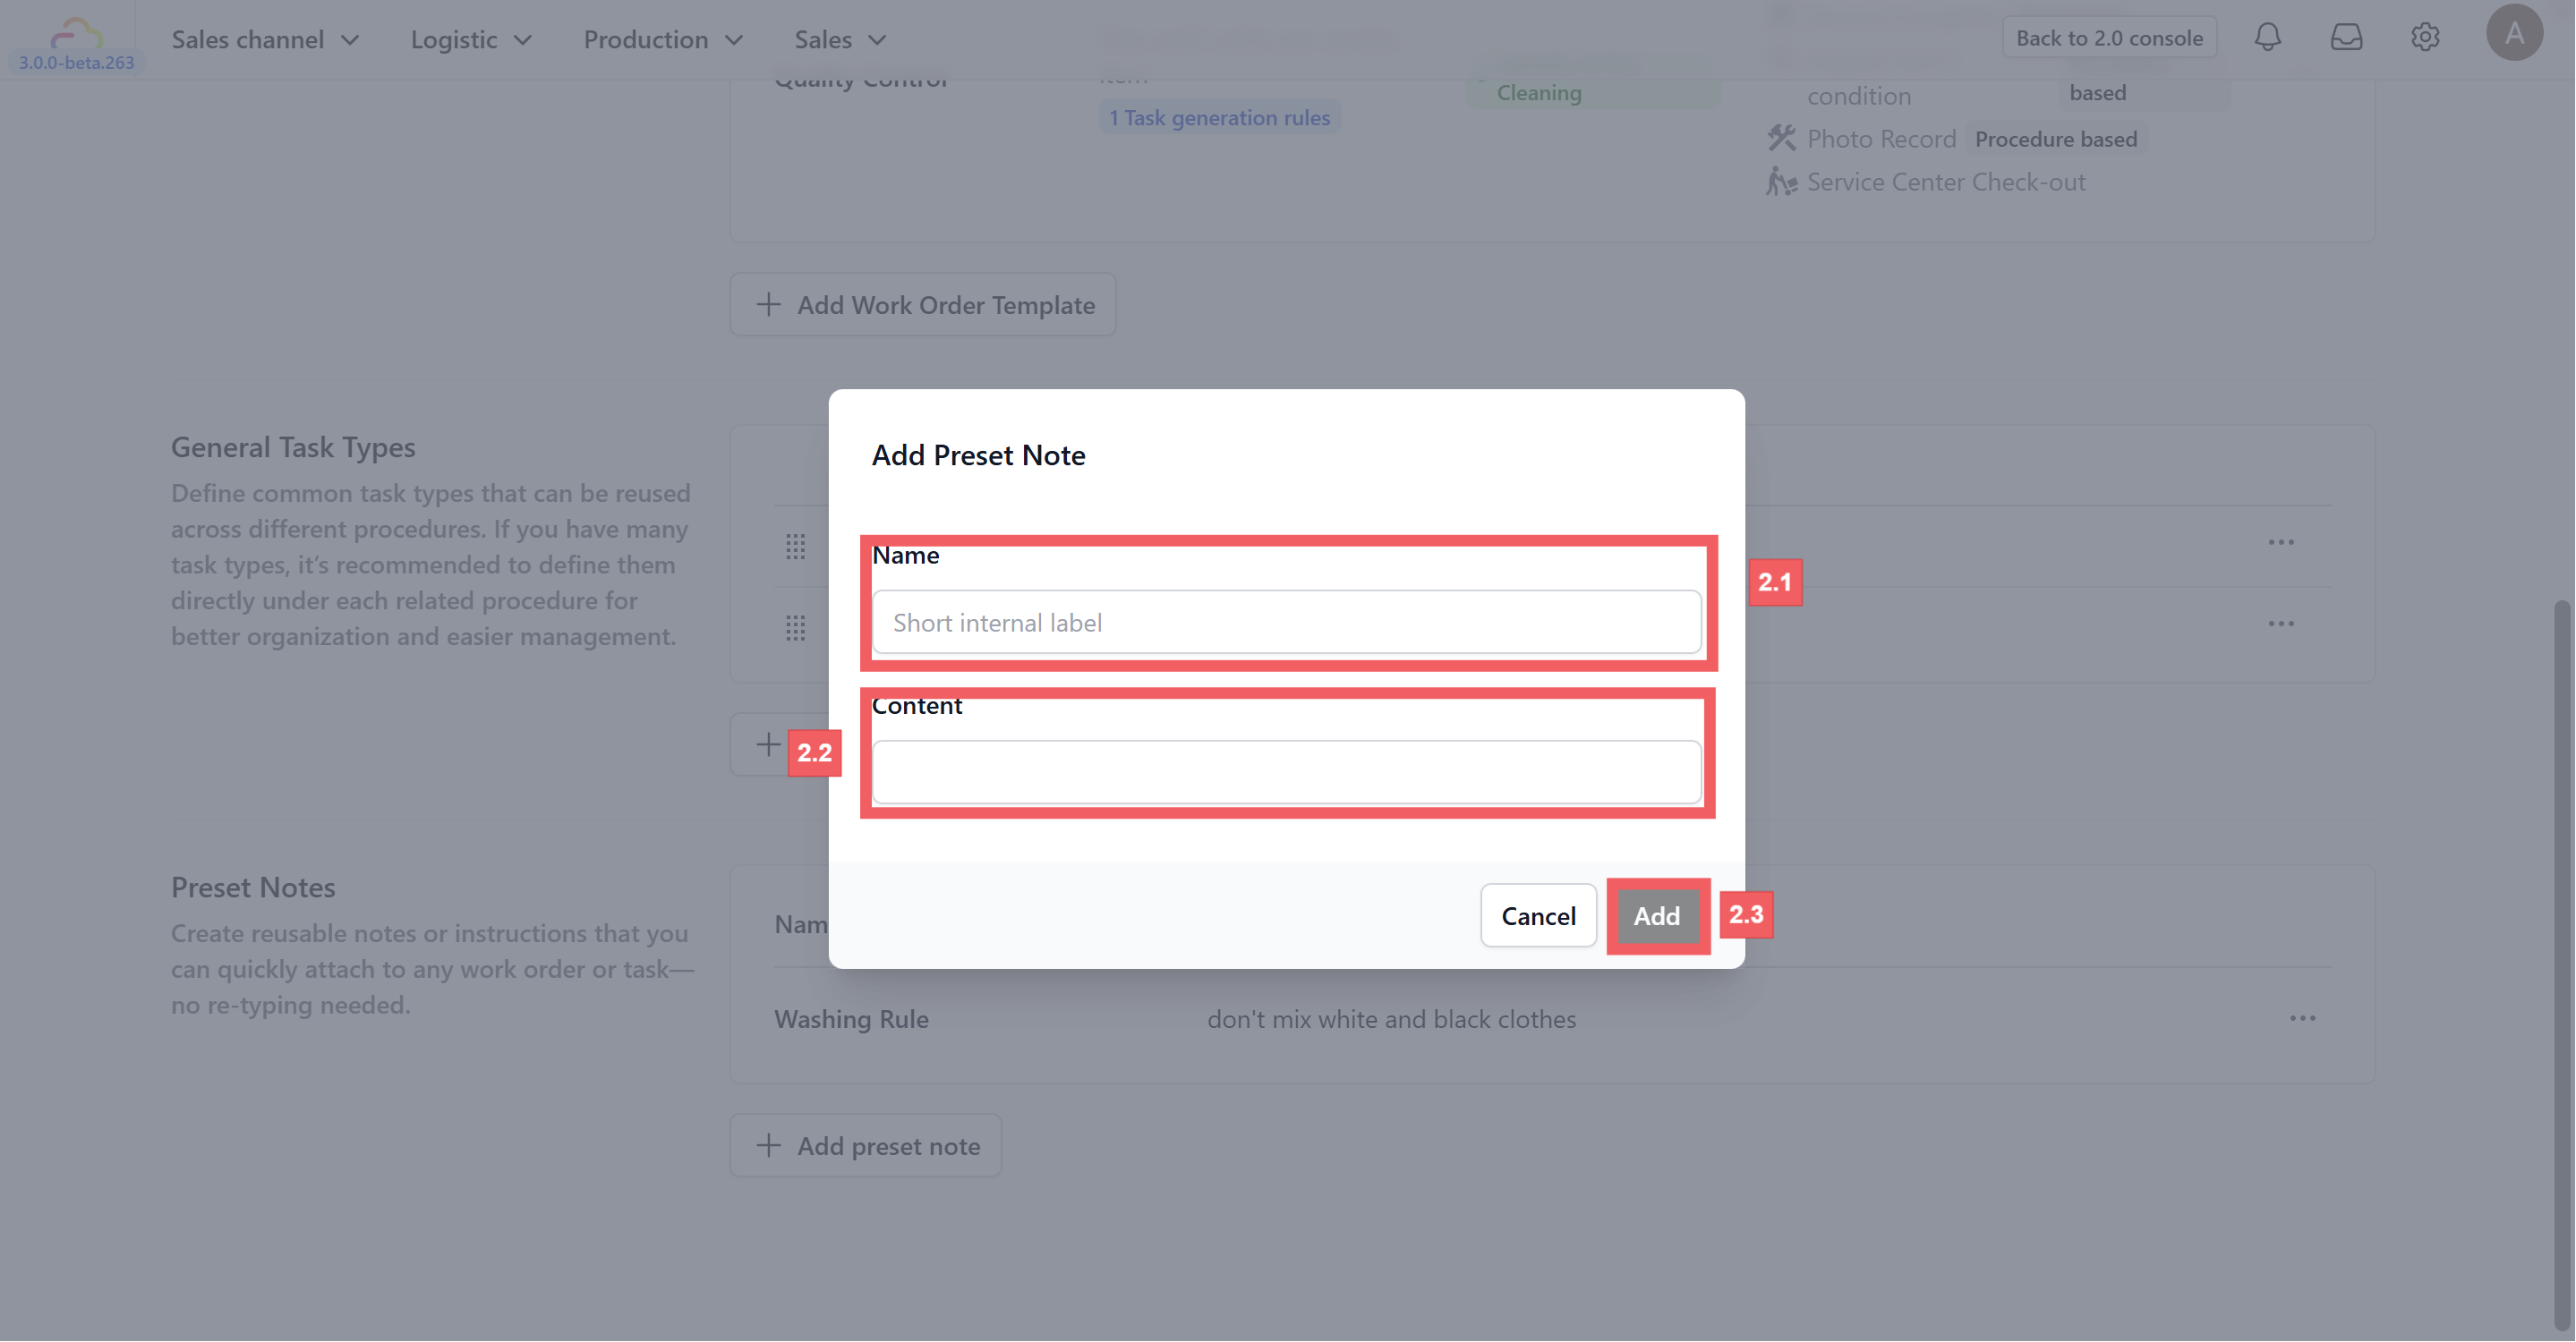Open the Production dropdown menu
This screenshot has height=1342, width=2576.
coord(663,40)
